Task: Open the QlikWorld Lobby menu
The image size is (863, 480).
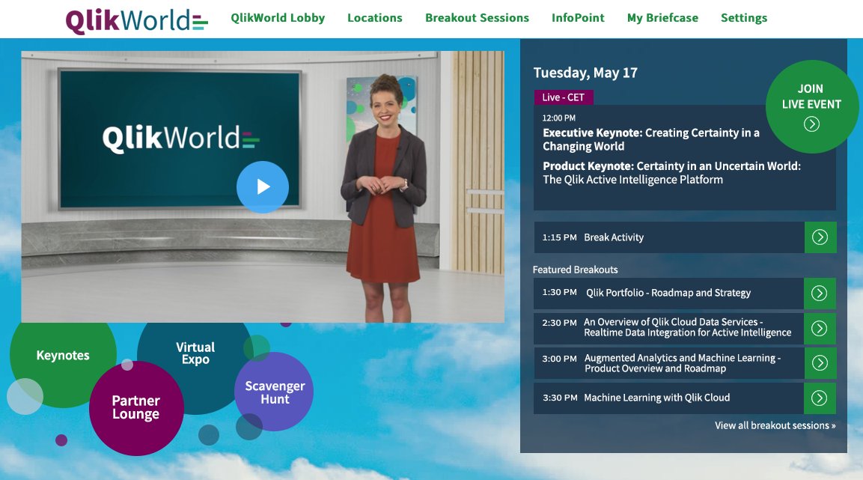Action: (x=278, y=18)
